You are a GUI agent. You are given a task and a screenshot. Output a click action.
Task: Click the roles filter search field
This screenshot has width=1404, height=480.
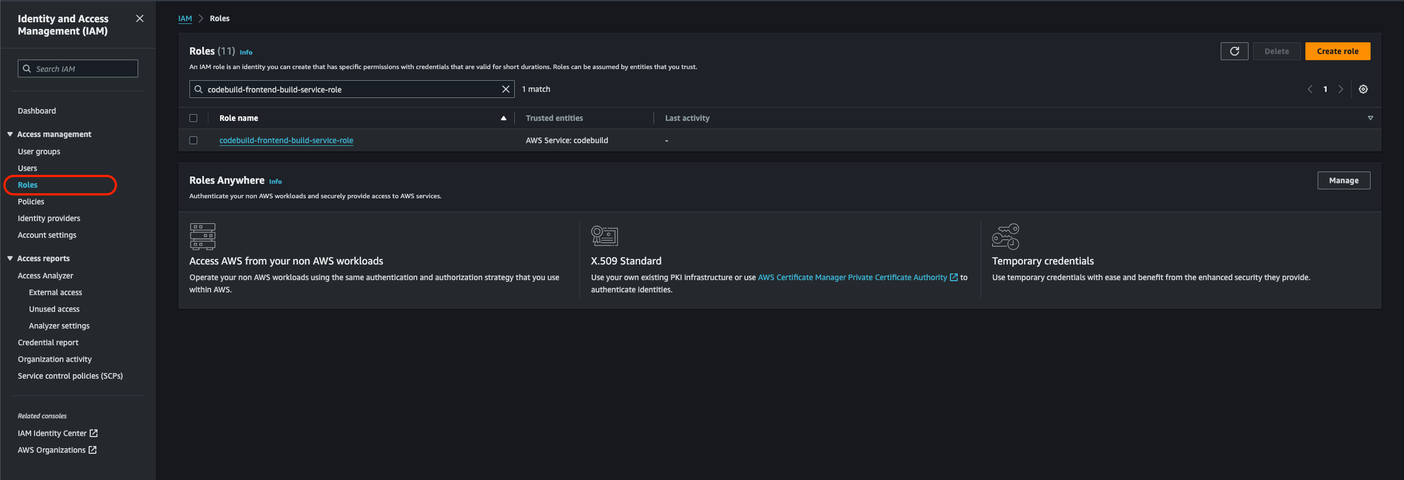(352, 89)
